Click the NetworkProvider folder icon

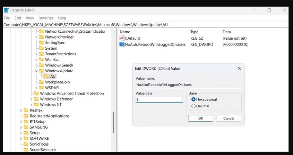(x=41, y=37)
